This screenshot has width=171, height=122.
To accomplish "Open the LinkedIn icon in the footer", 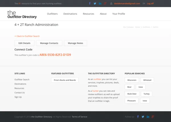I will [x=148, y=117].
